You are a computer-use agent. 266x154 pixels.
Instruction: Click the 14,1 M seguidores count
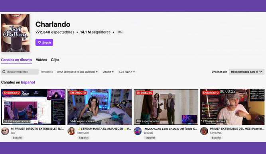point(95,32)
